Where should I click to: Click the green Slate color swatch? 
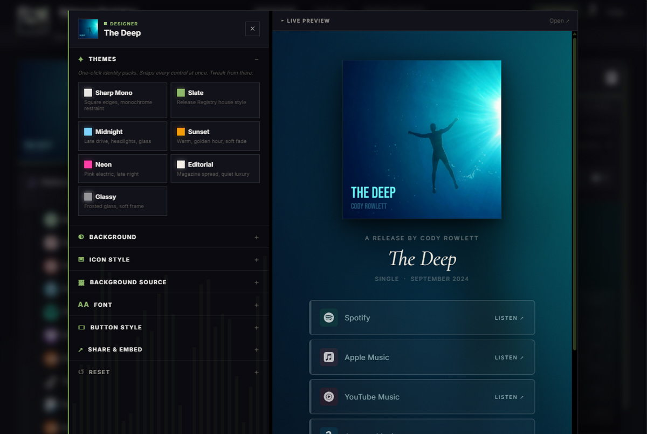pyautogui.click(x=181, y=93)
